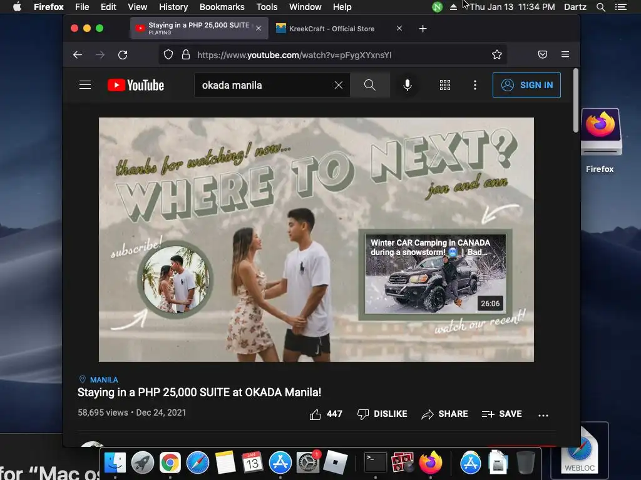Share this video
Image resolution: width=641 pixels, height=480 pixels.
(x=445, y=414)
